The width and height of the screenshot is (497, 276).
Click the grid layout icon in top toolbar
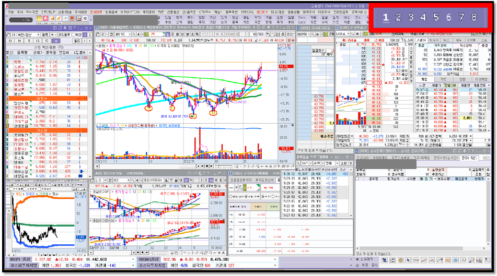point(78,18)
